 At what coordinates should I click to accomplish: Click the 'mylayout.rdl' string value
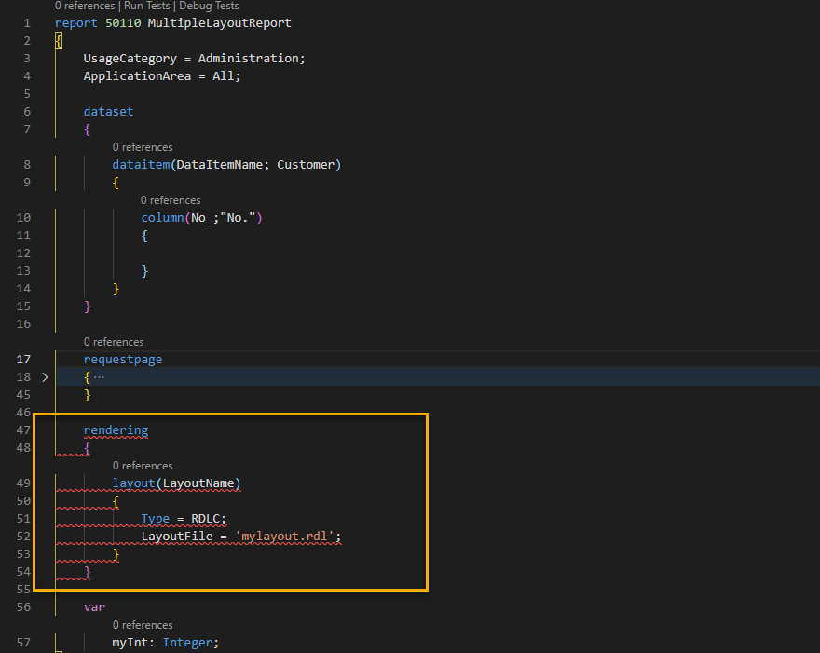coord(288,537)
